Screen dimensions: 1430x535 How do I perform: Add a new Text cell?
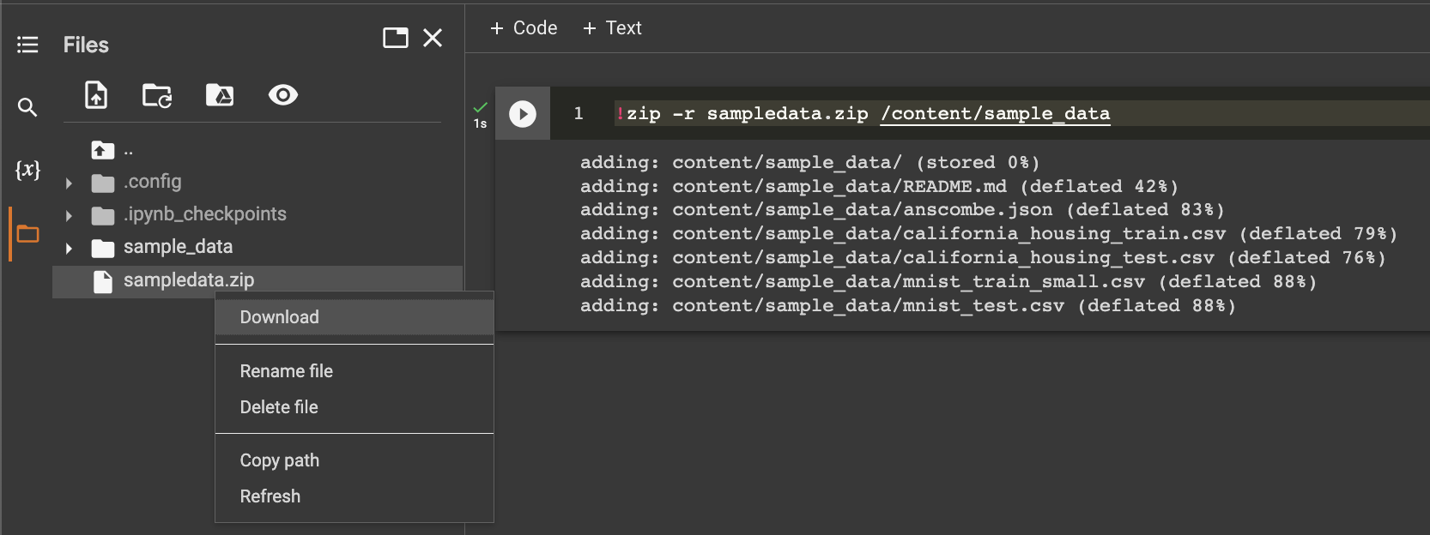coord(612,28)
